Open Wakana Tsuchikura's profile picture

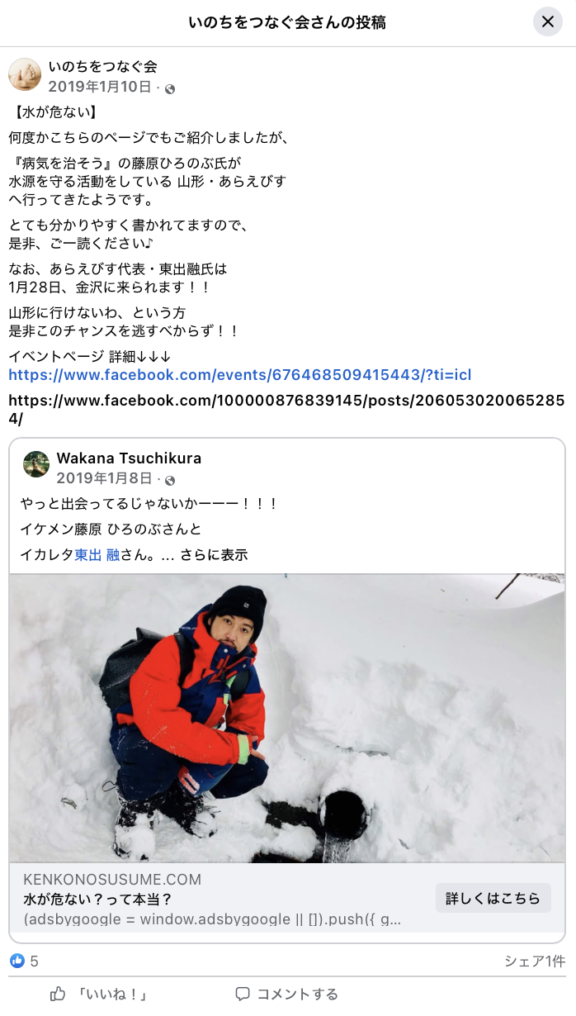36,465
